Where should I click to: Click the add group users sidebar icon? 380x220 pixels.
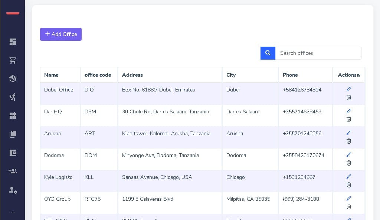[13, 171]
